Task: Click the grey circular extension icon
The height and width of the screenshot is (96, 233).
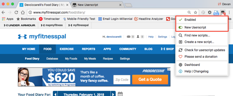Action: click(203, 12)
